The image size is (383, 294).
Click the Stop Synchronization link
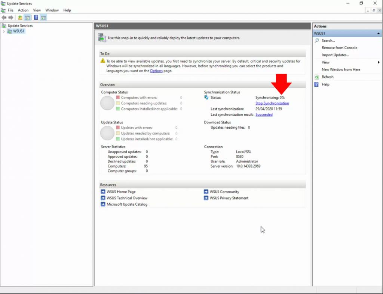(x=272, y=103)
